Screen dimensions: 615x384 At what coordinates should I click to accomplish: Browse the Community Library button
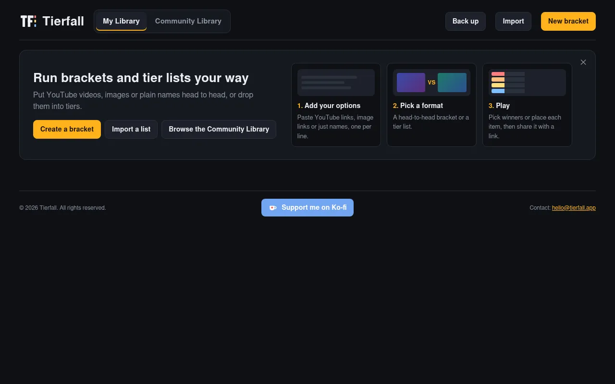pos(219,129)
